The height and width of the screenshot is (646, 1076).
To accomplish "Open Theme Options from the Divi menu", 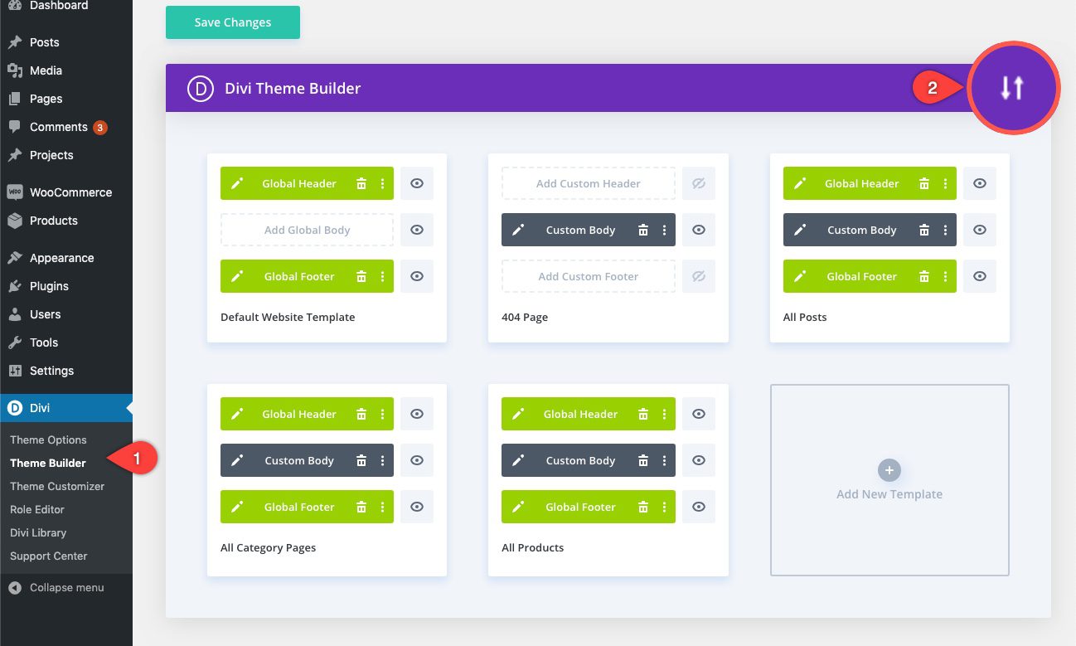I will point(47,440).
